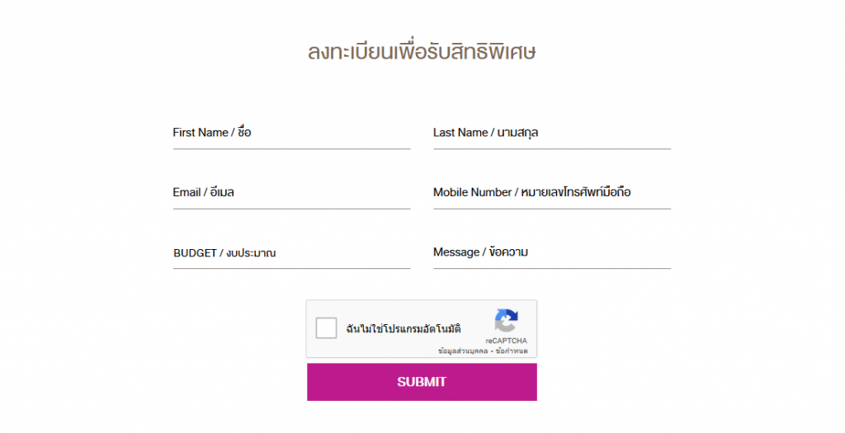Click the Thai word 'อีเมล' in Email label
Viewport: 845px width, 433px height.
pos(222,191)
